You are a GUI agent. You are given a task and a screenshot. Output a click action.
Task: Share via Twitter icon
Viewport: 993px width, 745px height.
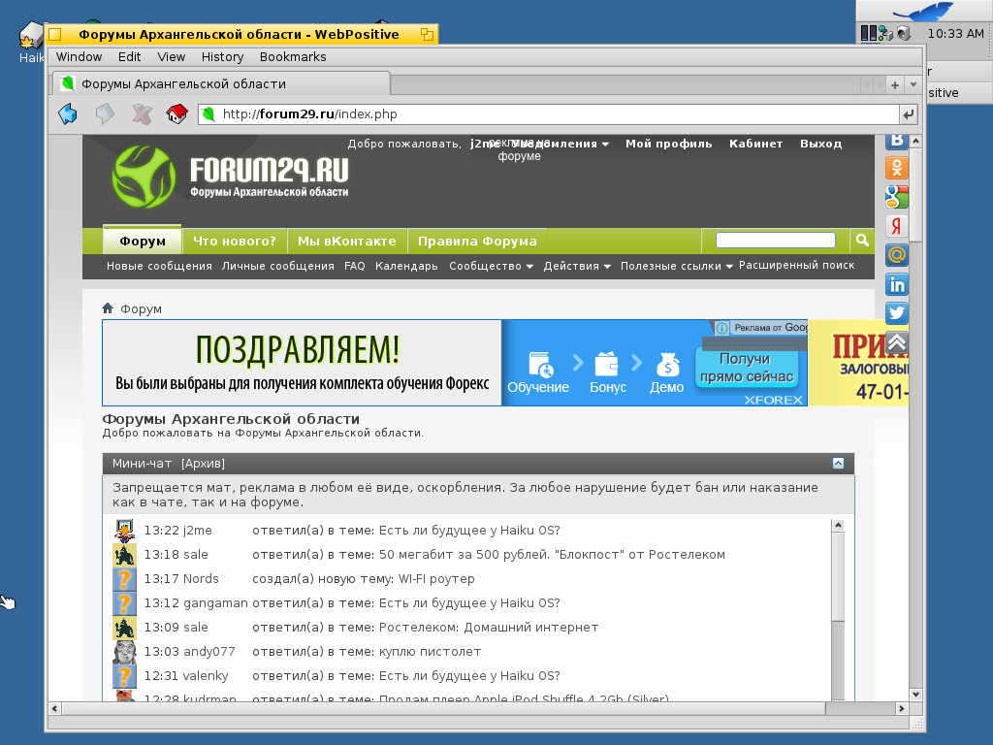(897, 313)
